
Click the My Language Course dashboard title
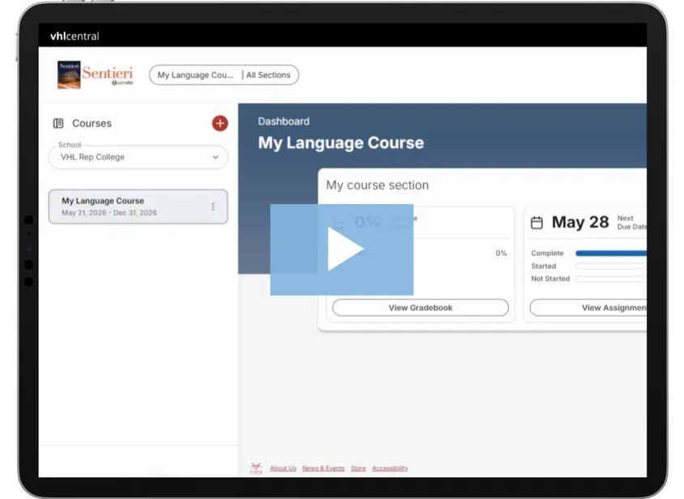340,143
